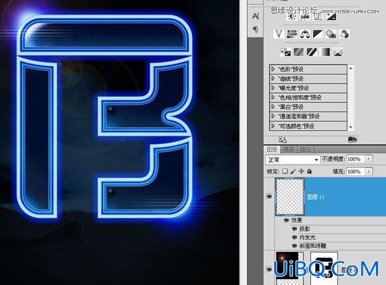Click the 效果 label under 图层 11

point(296,221)
